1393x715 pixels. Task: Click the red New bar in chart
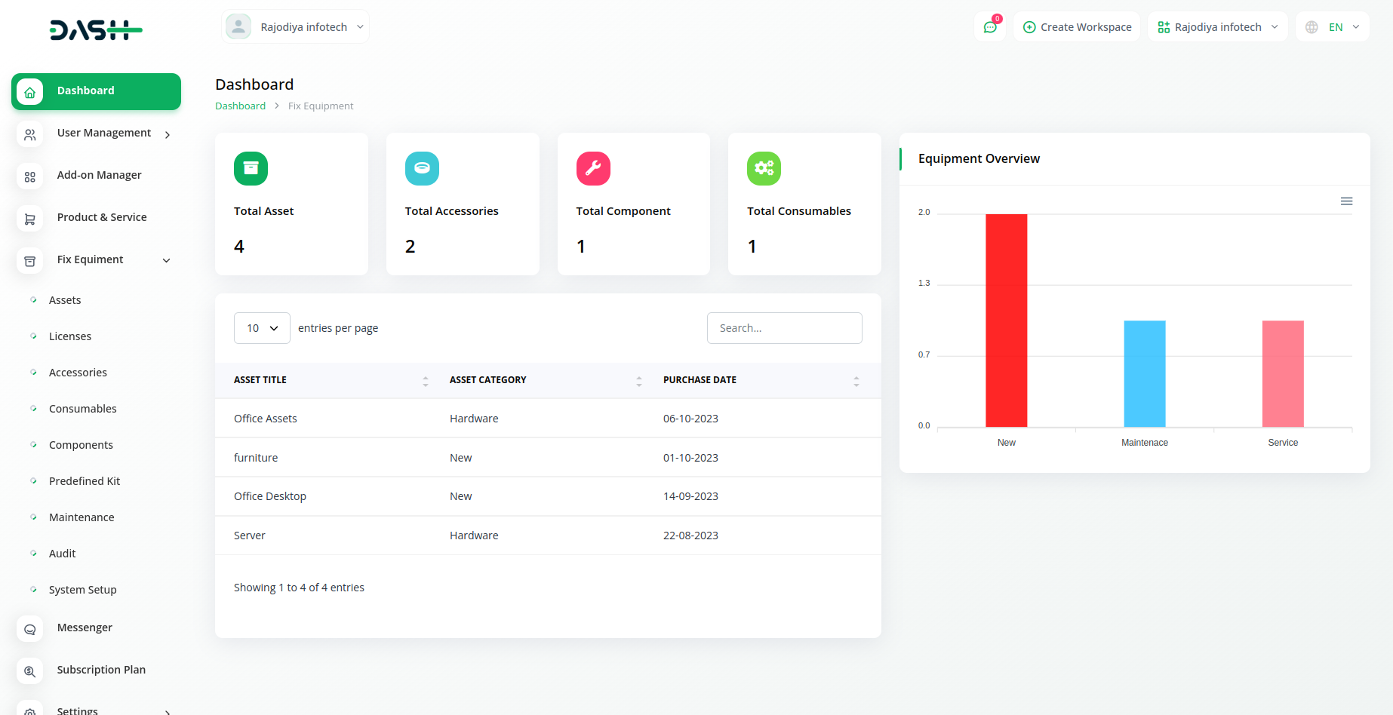[1006, 321]
